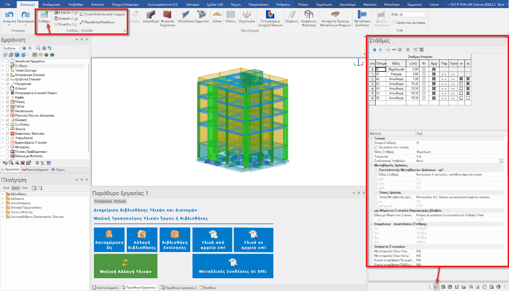Image resolution: width=509 pixels, height=291 pixels.
Task: Toggle the Οριζόντιες Δυνάμεις checkbox
Action: (x=393, y=23)
